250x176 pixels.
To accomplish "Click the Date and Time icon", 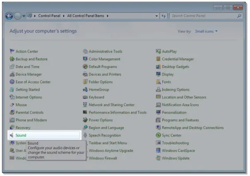I will pyautogui.click(x=12, y=67).
